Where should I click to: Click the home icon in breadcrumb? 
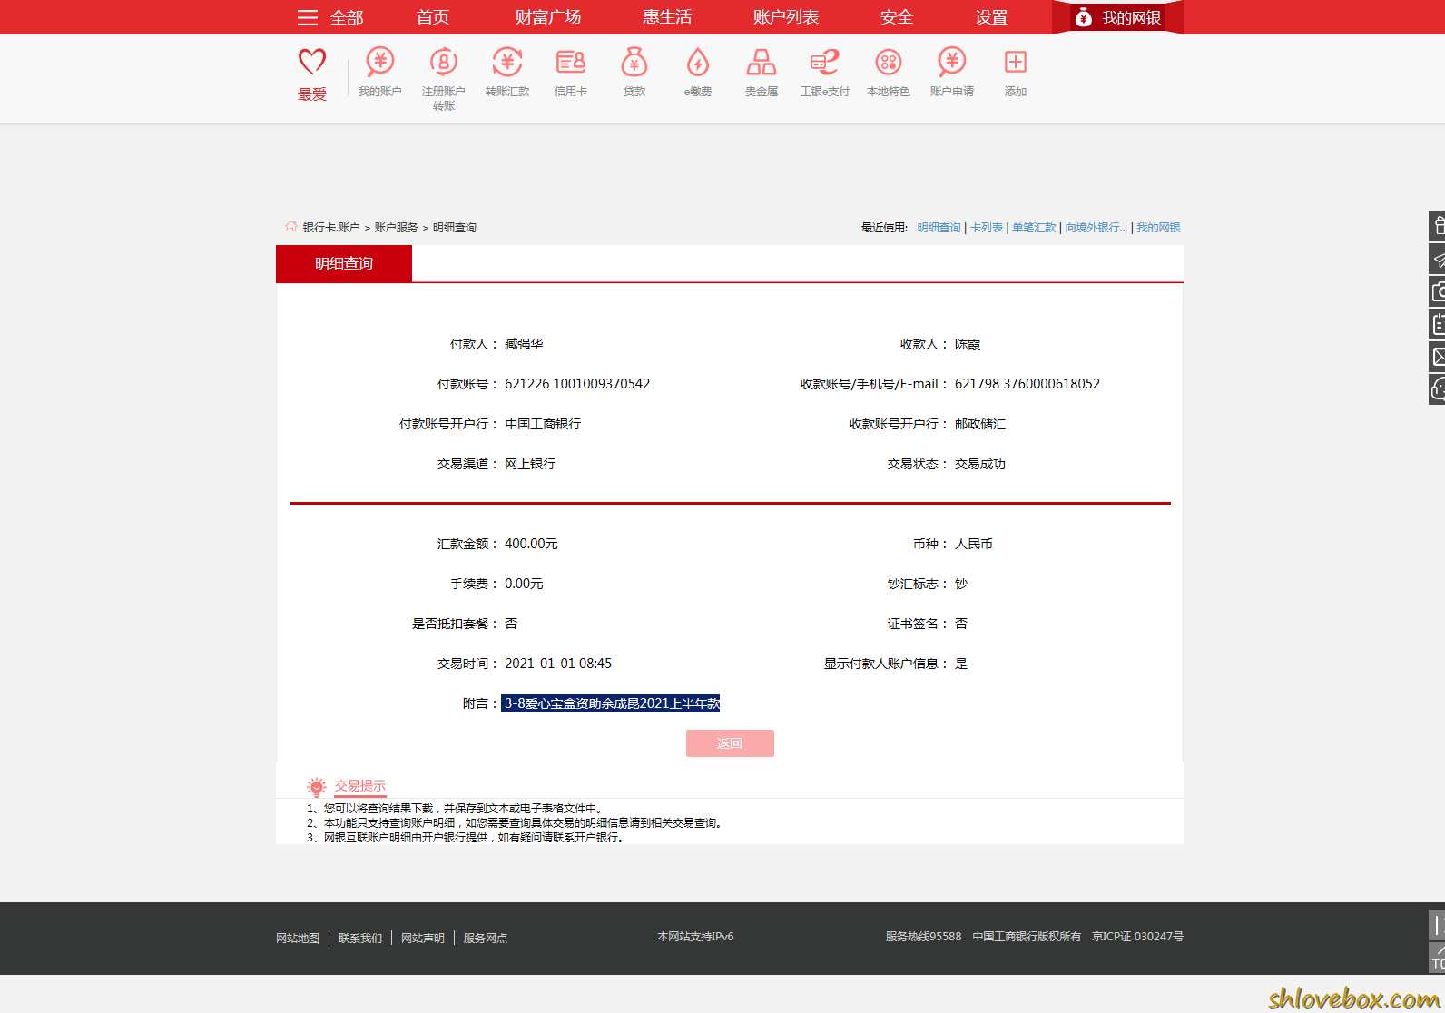[x=291, y=227]
